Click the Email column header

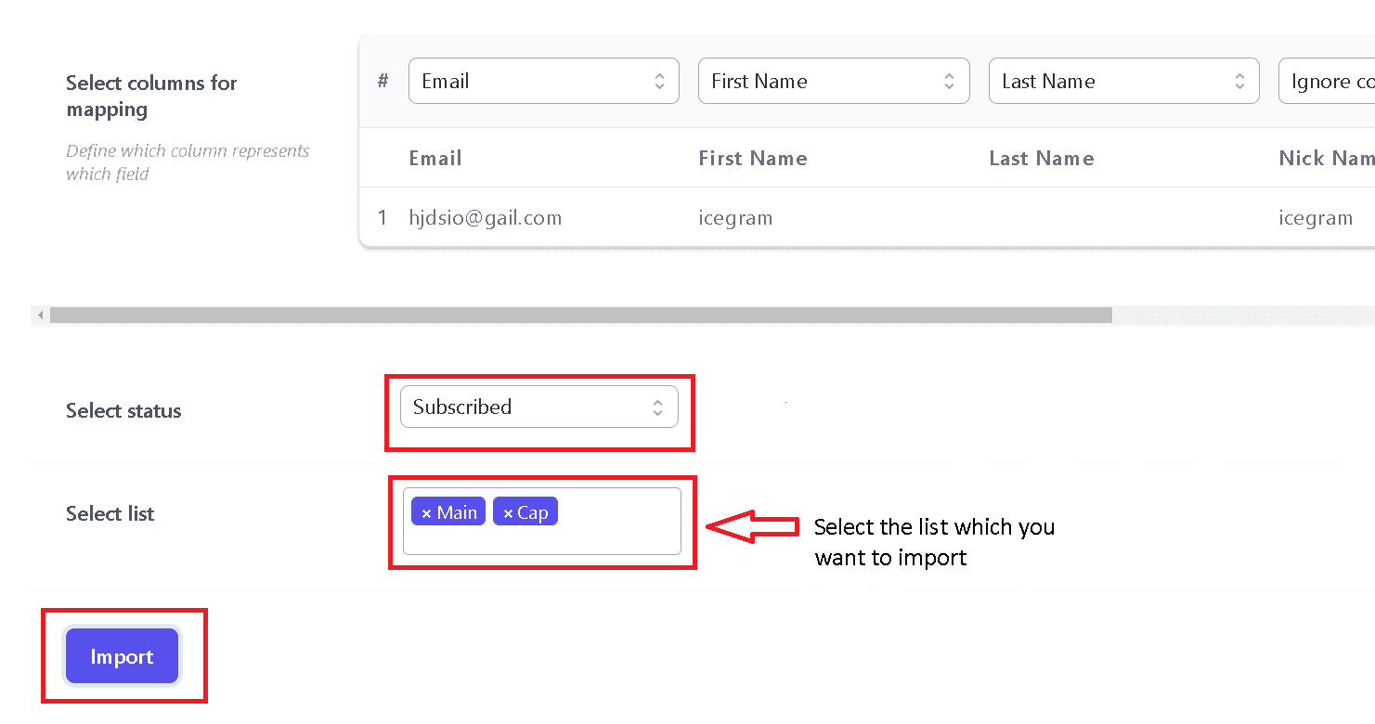click(x=435, y=159)
